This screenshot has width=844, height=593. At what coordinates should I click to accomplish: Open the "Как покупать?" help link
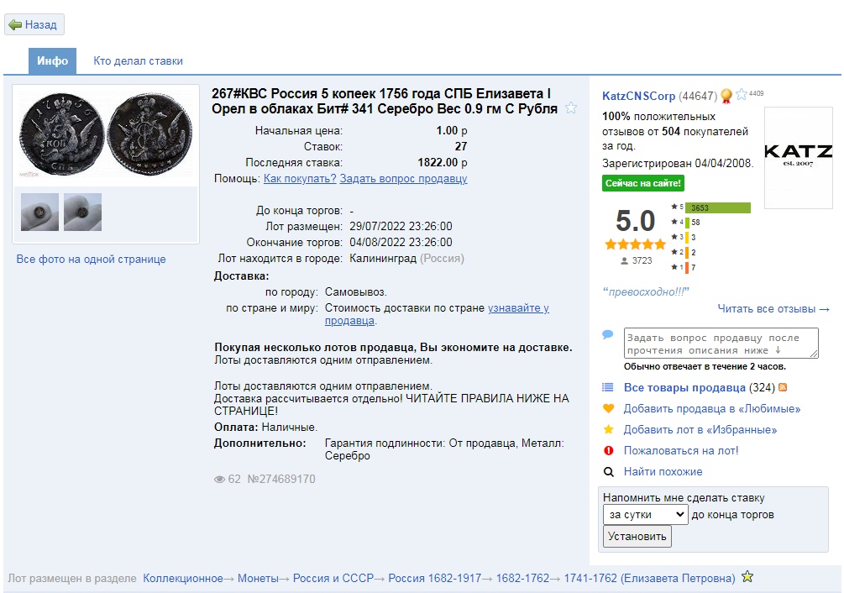300,179
